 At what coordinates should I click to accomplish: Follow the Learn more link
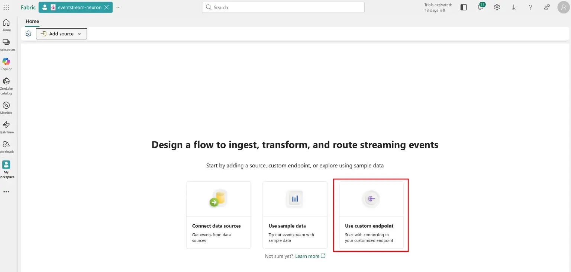307,256
